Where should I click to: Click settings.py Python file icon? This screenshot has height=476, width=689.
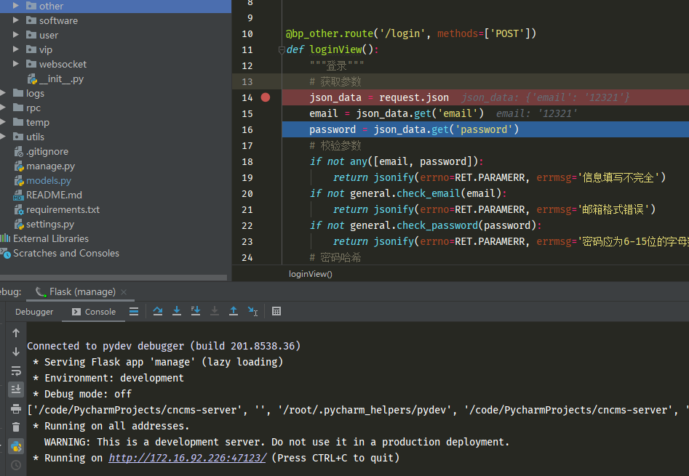pyautogui.click(x=19, y=225)
